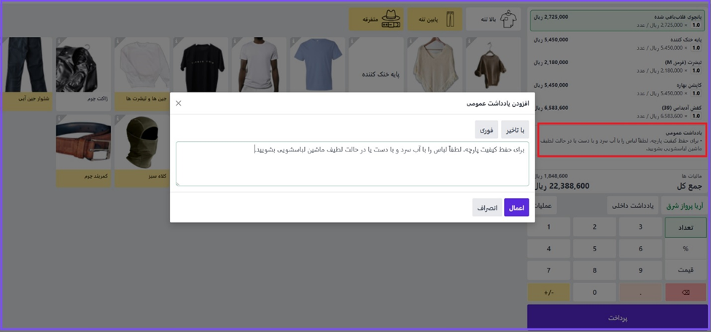Open the متفرقه category with hat icon
The height and width of the screenshot is (332, 711).
[376, 19]
